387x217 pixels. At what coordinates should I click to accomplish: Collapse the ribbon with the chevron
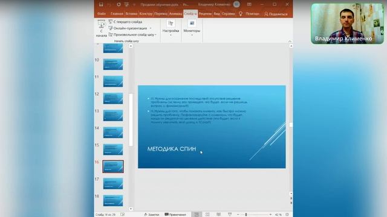290,41
